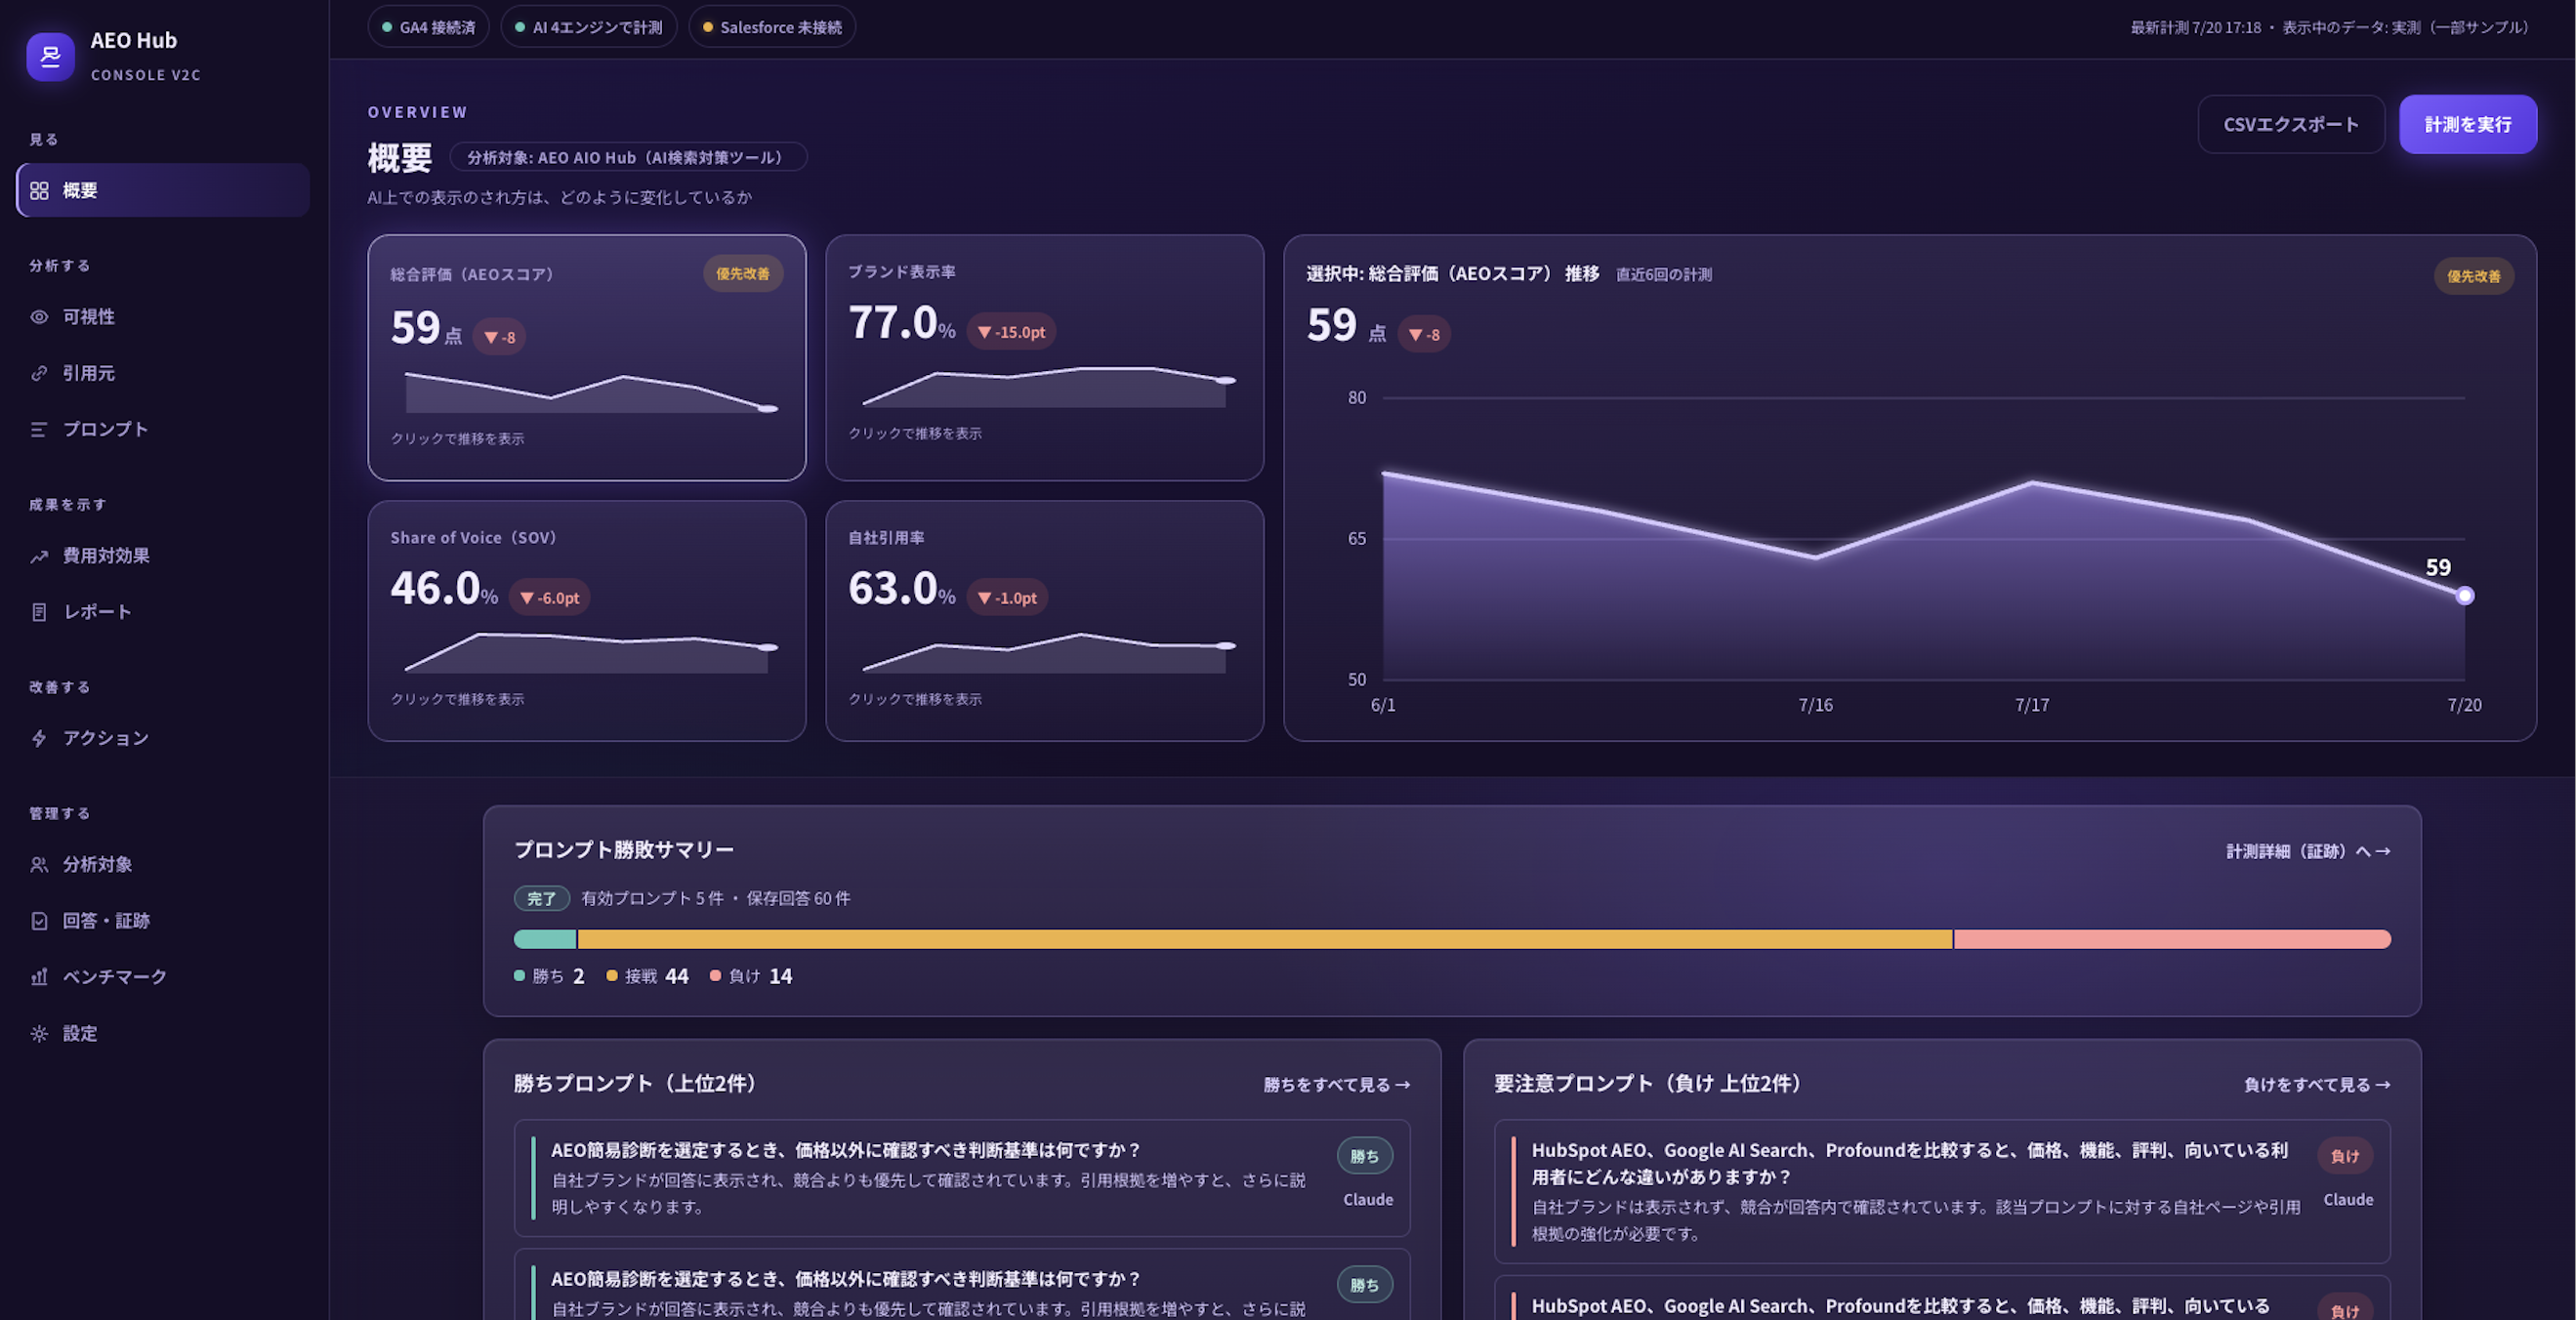Click the GA4 接続済 status chip

click(428, 27)
